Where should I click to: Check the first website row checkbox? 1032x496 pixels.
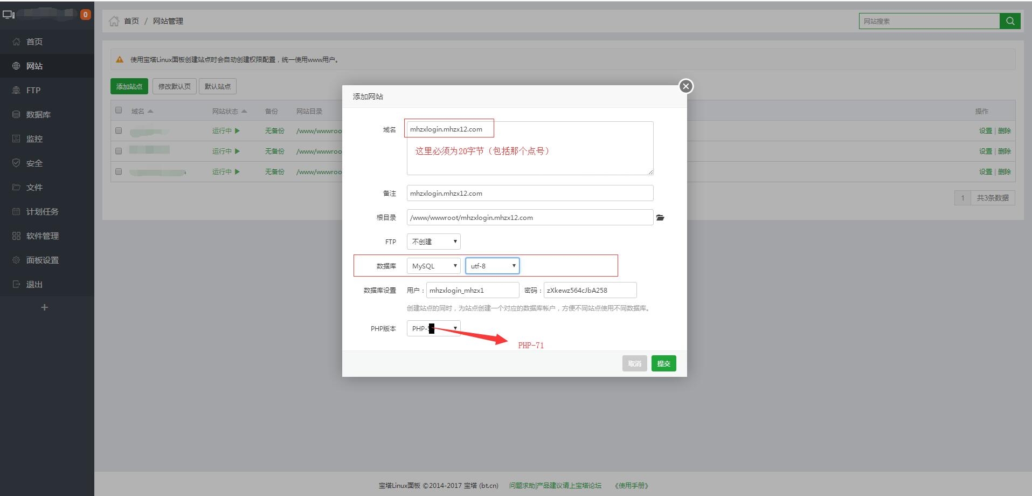tap(119, 130)
